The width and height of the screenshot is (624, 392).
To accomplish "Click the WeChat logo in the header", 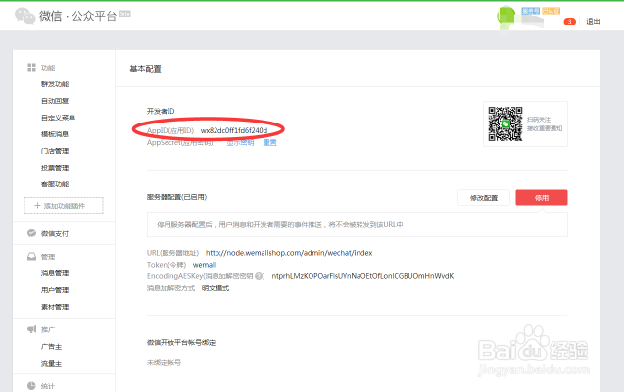I will click(25, 16).
